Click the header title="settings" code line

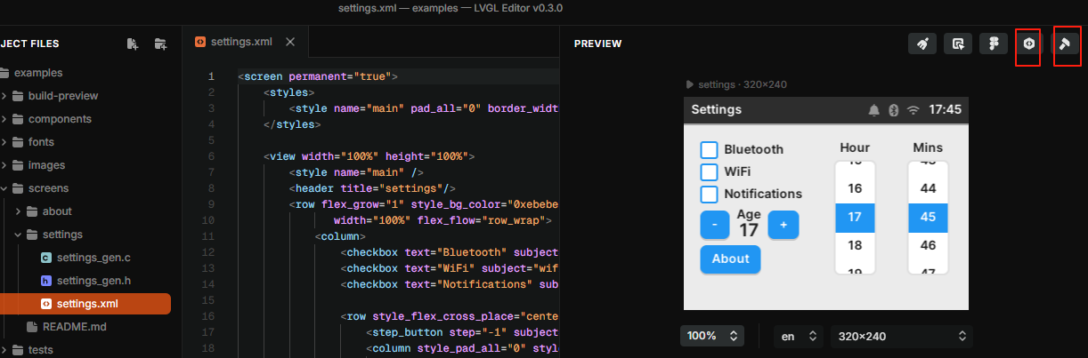372,188
